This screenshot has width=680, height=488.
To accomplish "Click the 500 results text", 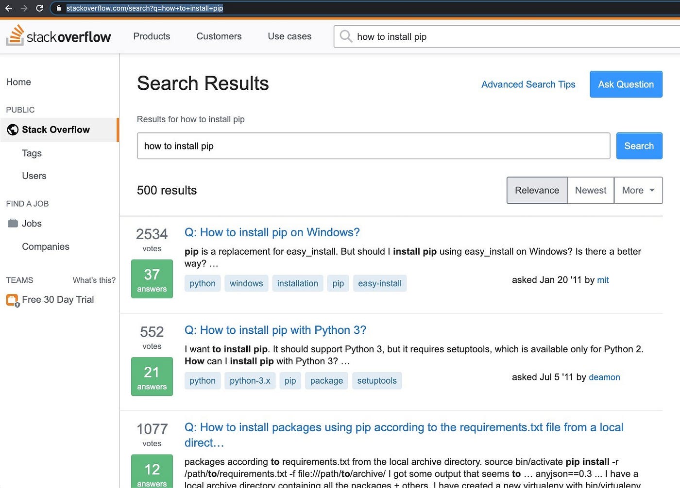I will (x=167, y=190).
